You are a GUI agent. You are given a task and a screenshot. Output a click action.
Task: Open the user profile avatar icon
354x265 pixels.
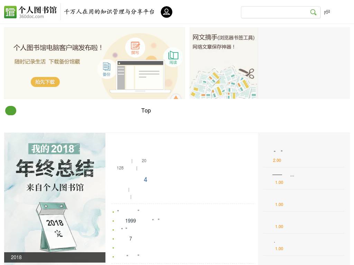pyautogui.click(x=166, y=12)
